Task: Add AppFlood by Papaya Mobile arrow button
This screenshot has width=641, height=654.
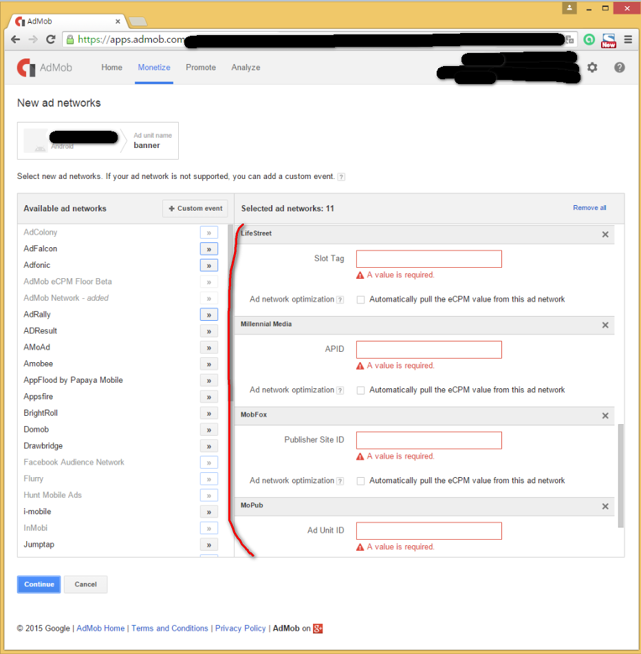Action: [209, 381]
